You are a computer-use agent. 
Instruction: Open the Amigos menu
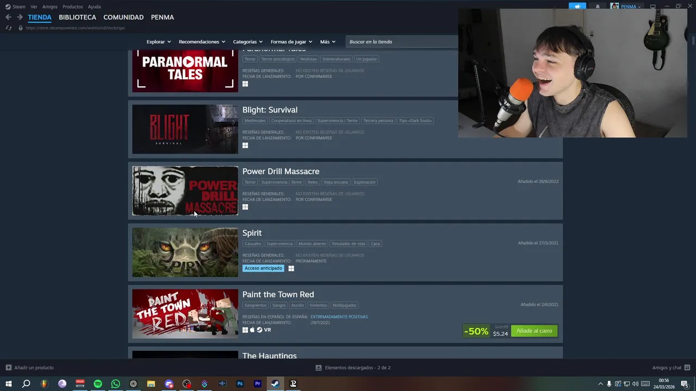point(50,7)
